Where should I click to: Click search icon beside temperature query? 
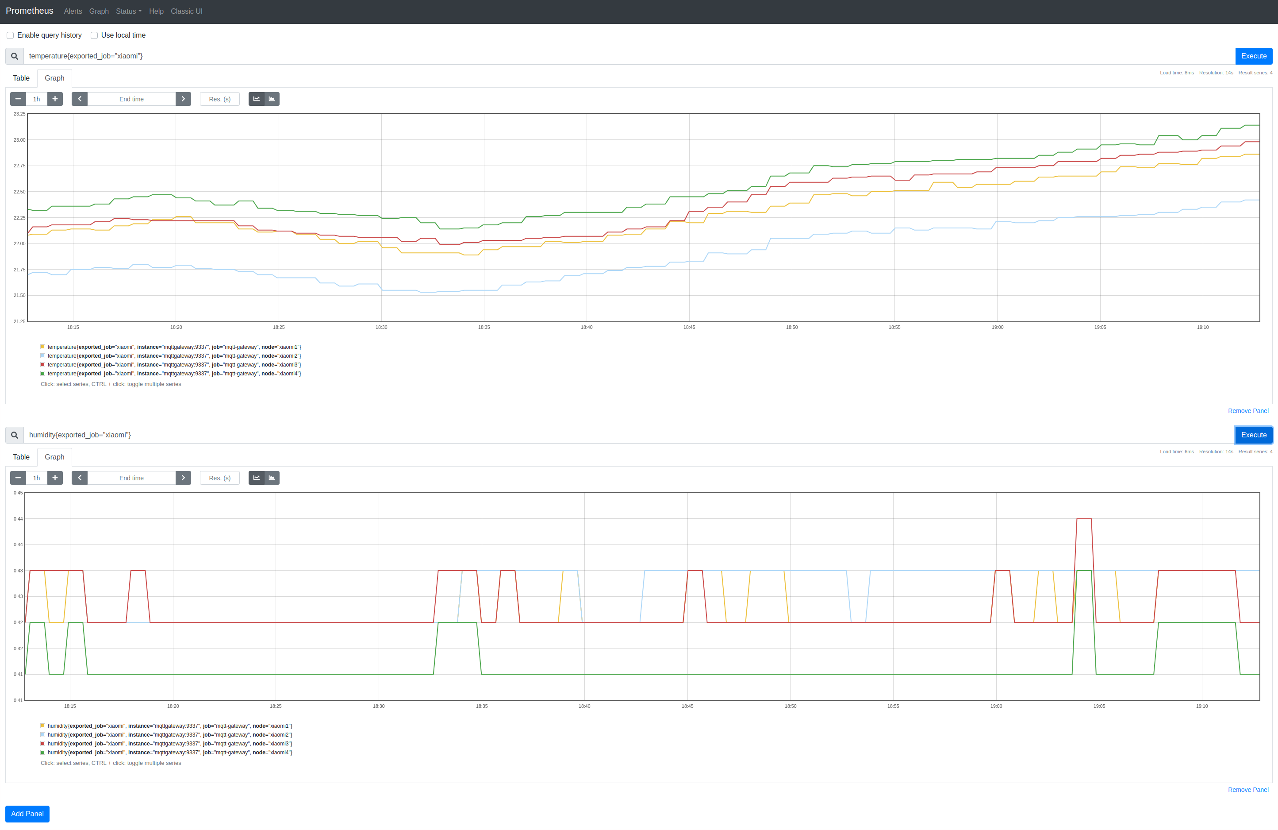coord(15,56)
